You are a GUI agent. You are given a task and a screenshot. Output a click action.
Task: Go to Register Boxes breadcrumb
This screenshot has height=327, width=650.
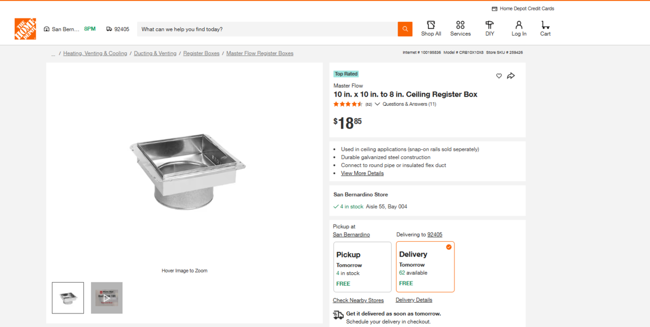pos(201,54)
